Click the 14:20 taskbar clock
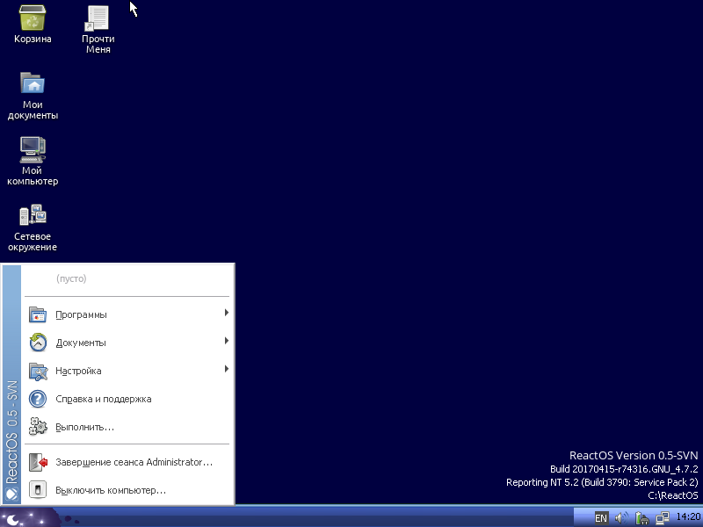Viewport: 703px width, 527px height. pyautogui.click(x=688, y=517)
